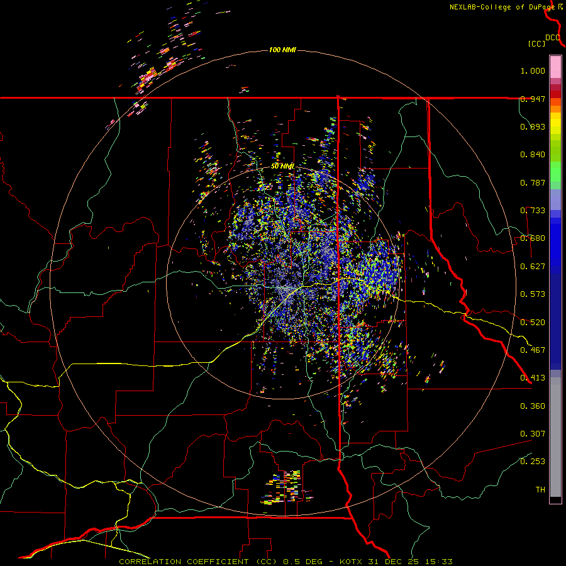
Task: Click the DCC label above the color scale
Action: pos(553,38)
